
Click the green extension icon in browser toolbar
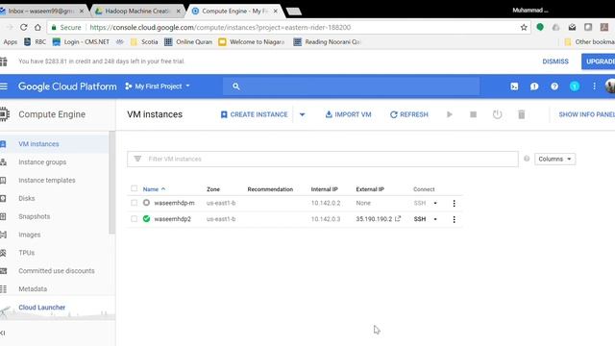click(540, 27)
